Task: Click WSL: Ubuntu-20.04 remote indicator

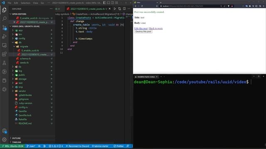Action: pyautogui.click(x=13, y=146)
